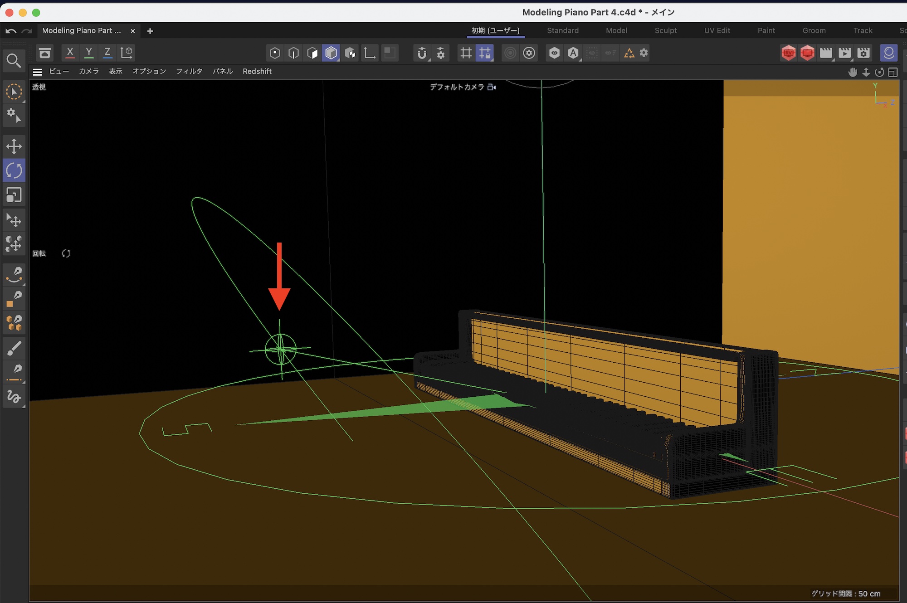Select the Move tool in left toolbar
This screenshot has height=603, width=907.
click(x=14, y=146)
